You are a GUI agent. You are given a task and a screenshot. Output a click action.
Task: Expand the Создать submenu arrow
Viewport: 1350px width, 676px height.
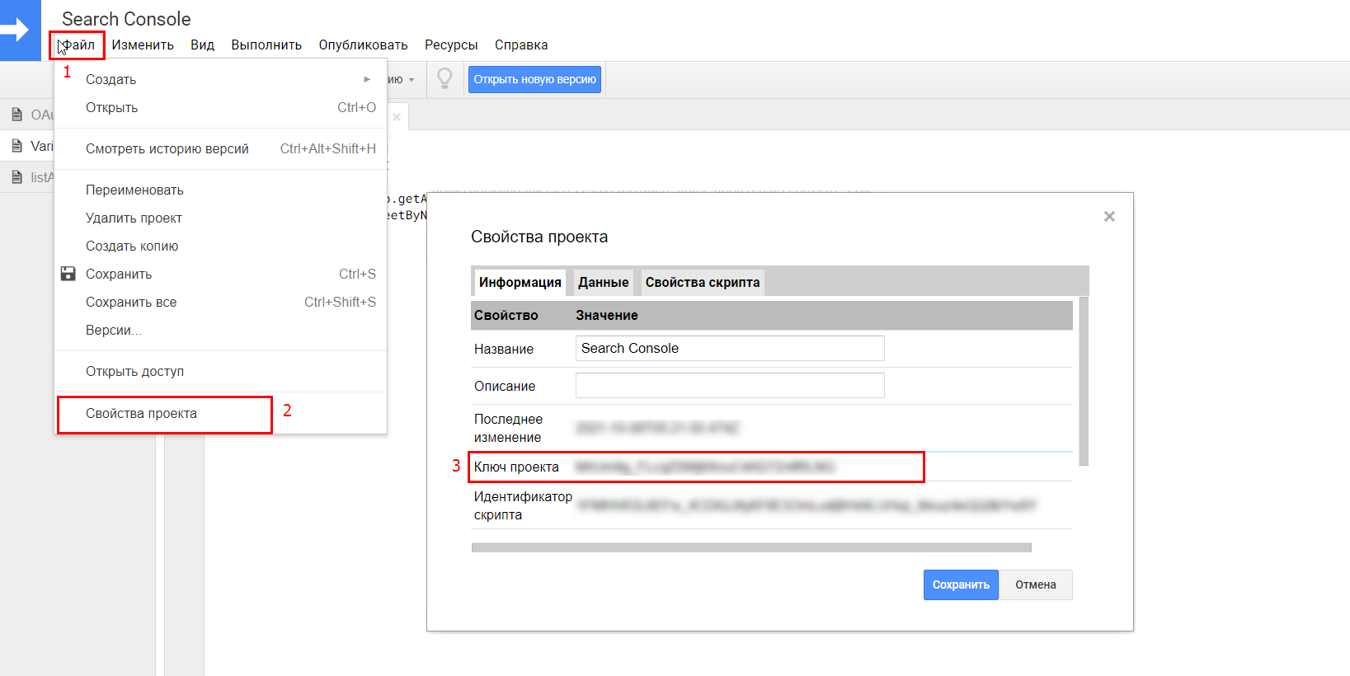[367, 79]
